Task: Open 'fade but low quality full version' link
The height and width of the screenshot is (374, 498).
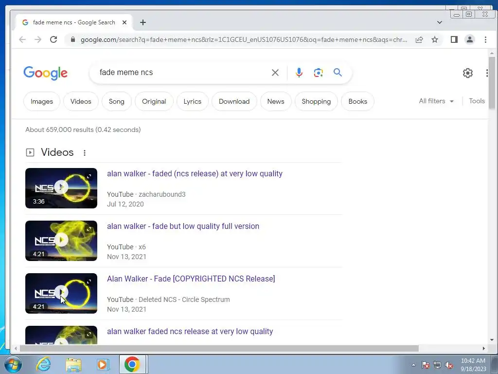Action: pyautogui.click(x=183, y=226)
